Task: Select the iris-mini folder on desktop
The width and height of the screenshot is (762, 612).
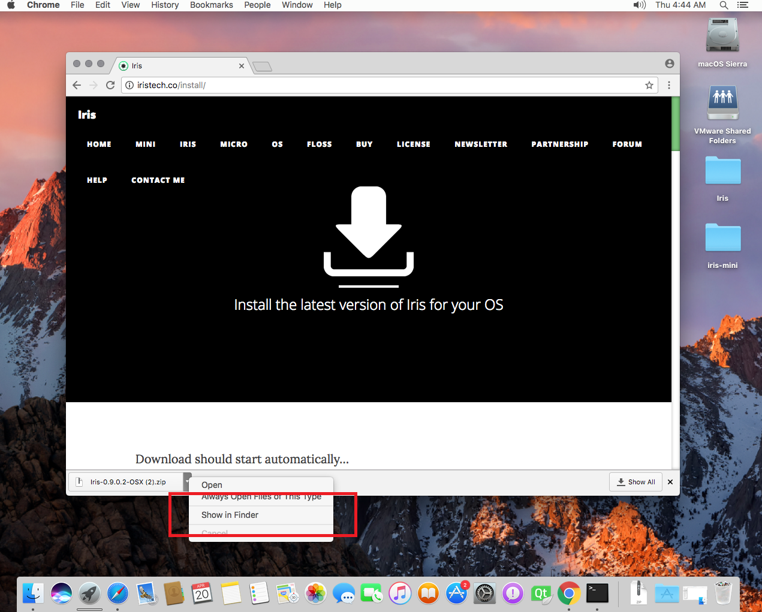Action: (x=722, y=246)
